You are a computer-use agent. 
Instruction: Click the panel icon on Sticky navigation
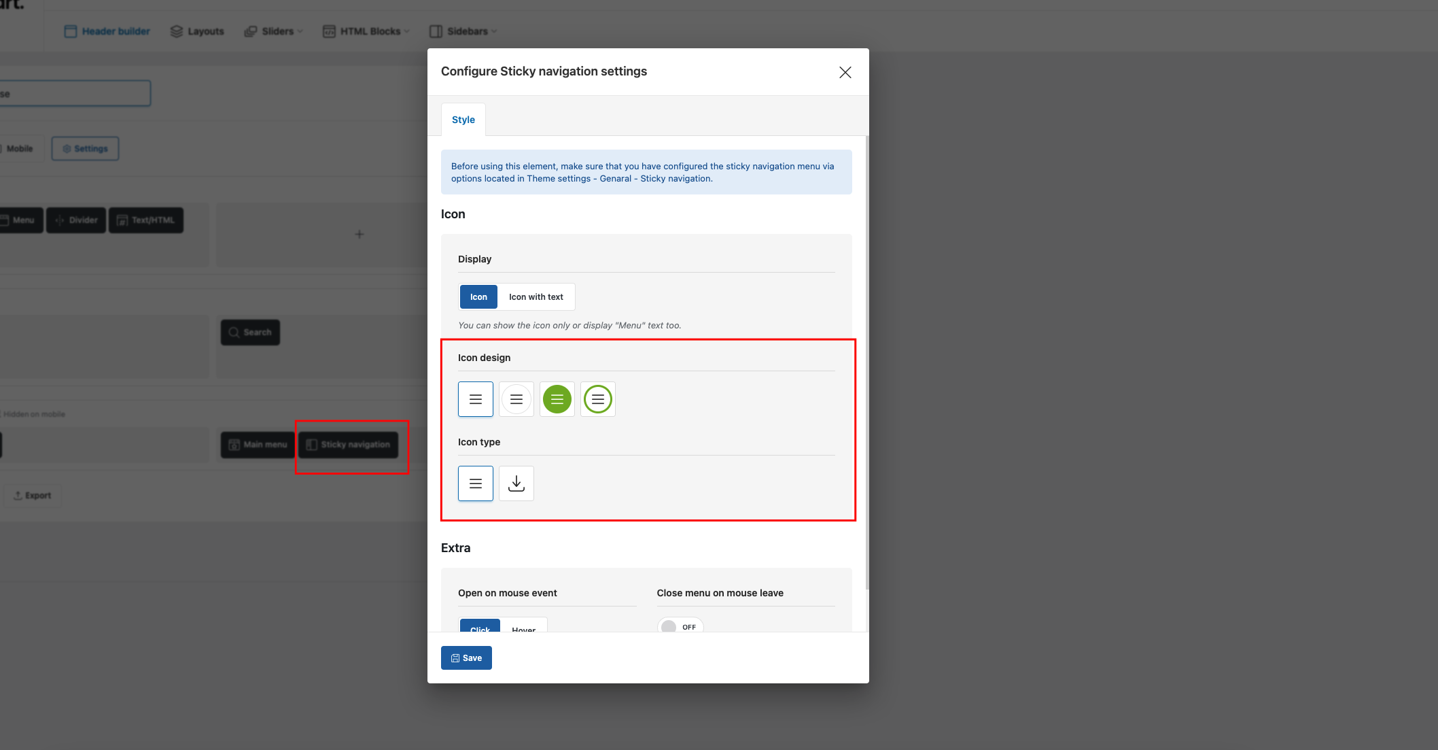[x=312, y=445]
